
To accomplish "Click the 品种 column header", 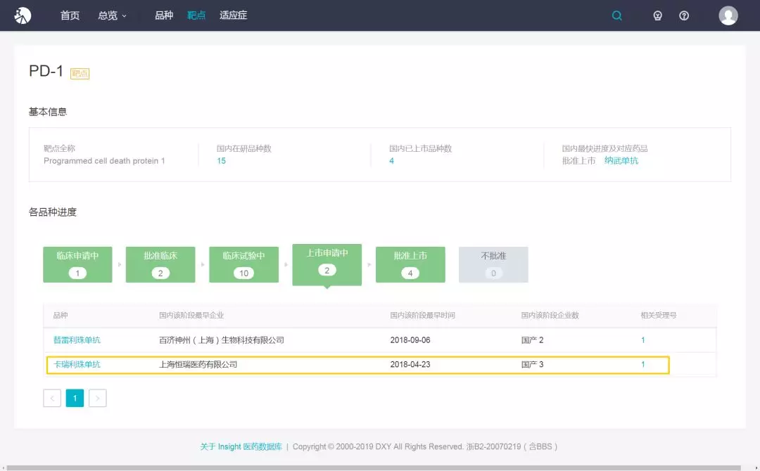I will (x=61, y=315).
